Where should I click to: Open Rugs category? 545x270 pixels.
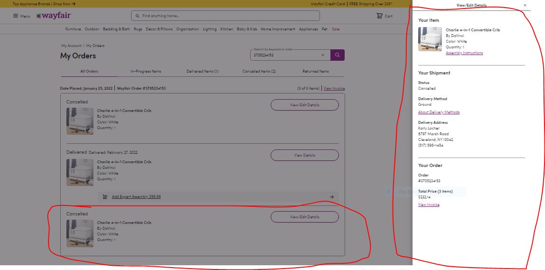[x=138, y=29]
